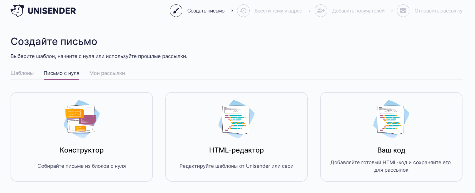Click the add-recipients person icon
This screenshot has height=193, width=475.
tap(321, 11)
